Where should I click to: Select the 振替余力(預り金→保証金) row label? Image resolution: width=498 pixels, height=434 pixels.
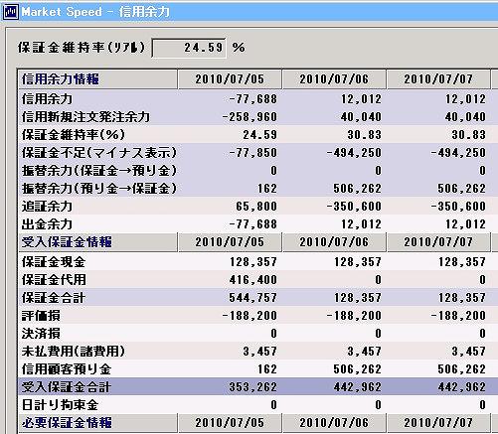point(99,189)
